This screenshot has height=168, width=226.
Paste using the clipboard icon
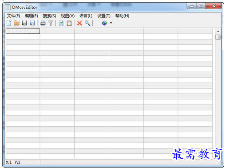pos(69,23)
